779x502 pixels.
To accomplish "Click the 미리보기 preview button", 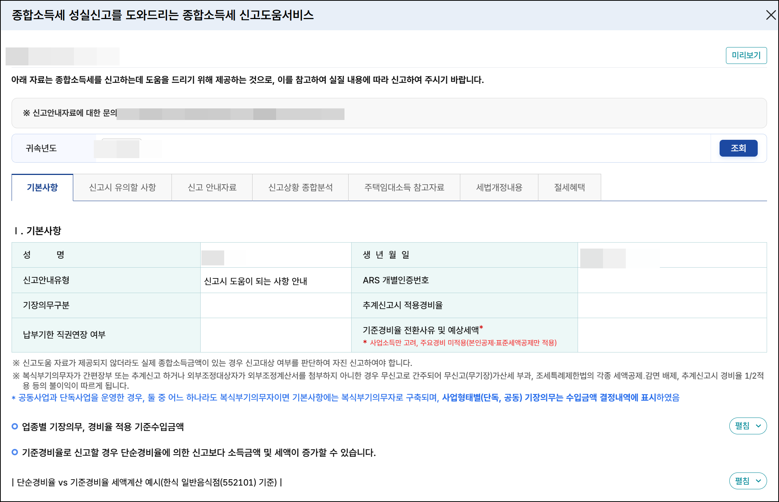I will [x=746, y=55].
